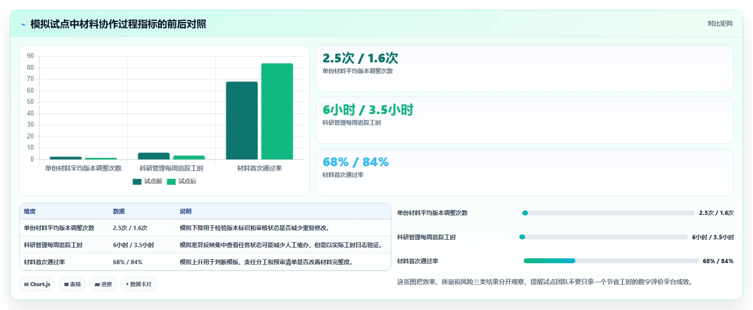
Task: Click the main title 模拟试点中材料协作过程指标的前后对照
Action: [x=118, y=24]
